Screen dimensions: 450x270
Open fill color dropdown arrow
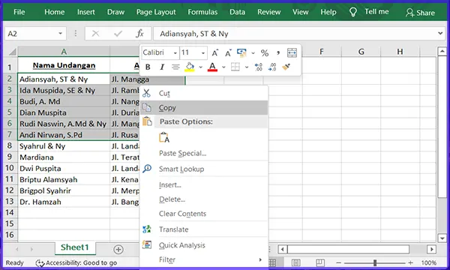(x=200, y=67)
